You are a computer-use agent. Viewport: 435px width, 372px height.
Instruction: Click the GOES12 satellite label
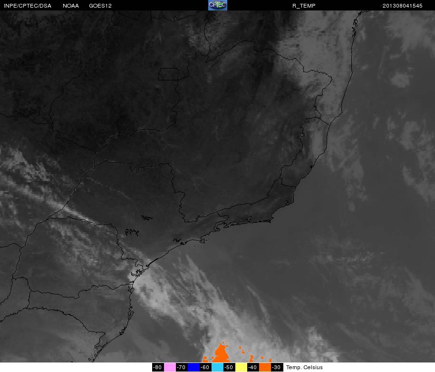[100, 6]
